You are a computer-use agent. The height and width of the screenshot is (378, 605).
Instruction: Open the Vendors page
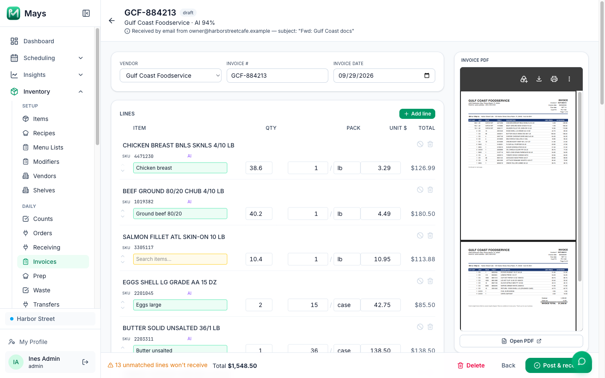(53, 176)
